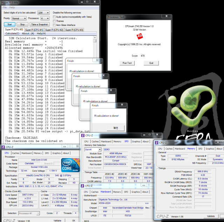
Task: Click the DRAM Frequency value 666.8 MHz
Action: 203,171
